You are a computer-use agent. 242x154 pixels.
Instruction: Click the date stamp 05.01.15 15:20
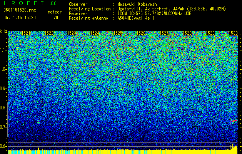coord(20,18)
